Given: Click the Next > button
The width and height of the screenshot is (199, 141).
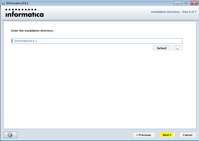Looking at the screenshot, I should 167,135.
